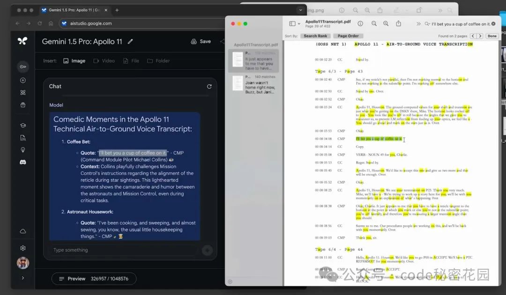Click the Apollo11Transcript.pdf sidebar heading
Screen dimensions: 506x295
[x=256, y=44]
